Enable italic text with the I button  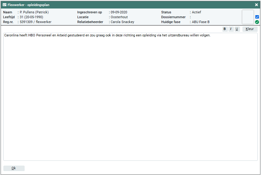(x=231, y=29)
